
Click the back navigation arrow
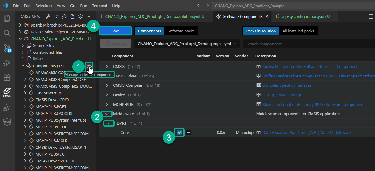199,6
